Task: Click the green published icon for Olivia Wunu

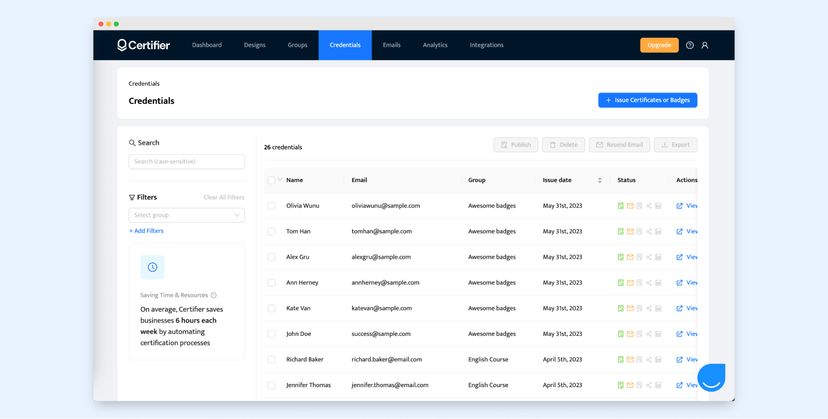Action: click(620, 206)
